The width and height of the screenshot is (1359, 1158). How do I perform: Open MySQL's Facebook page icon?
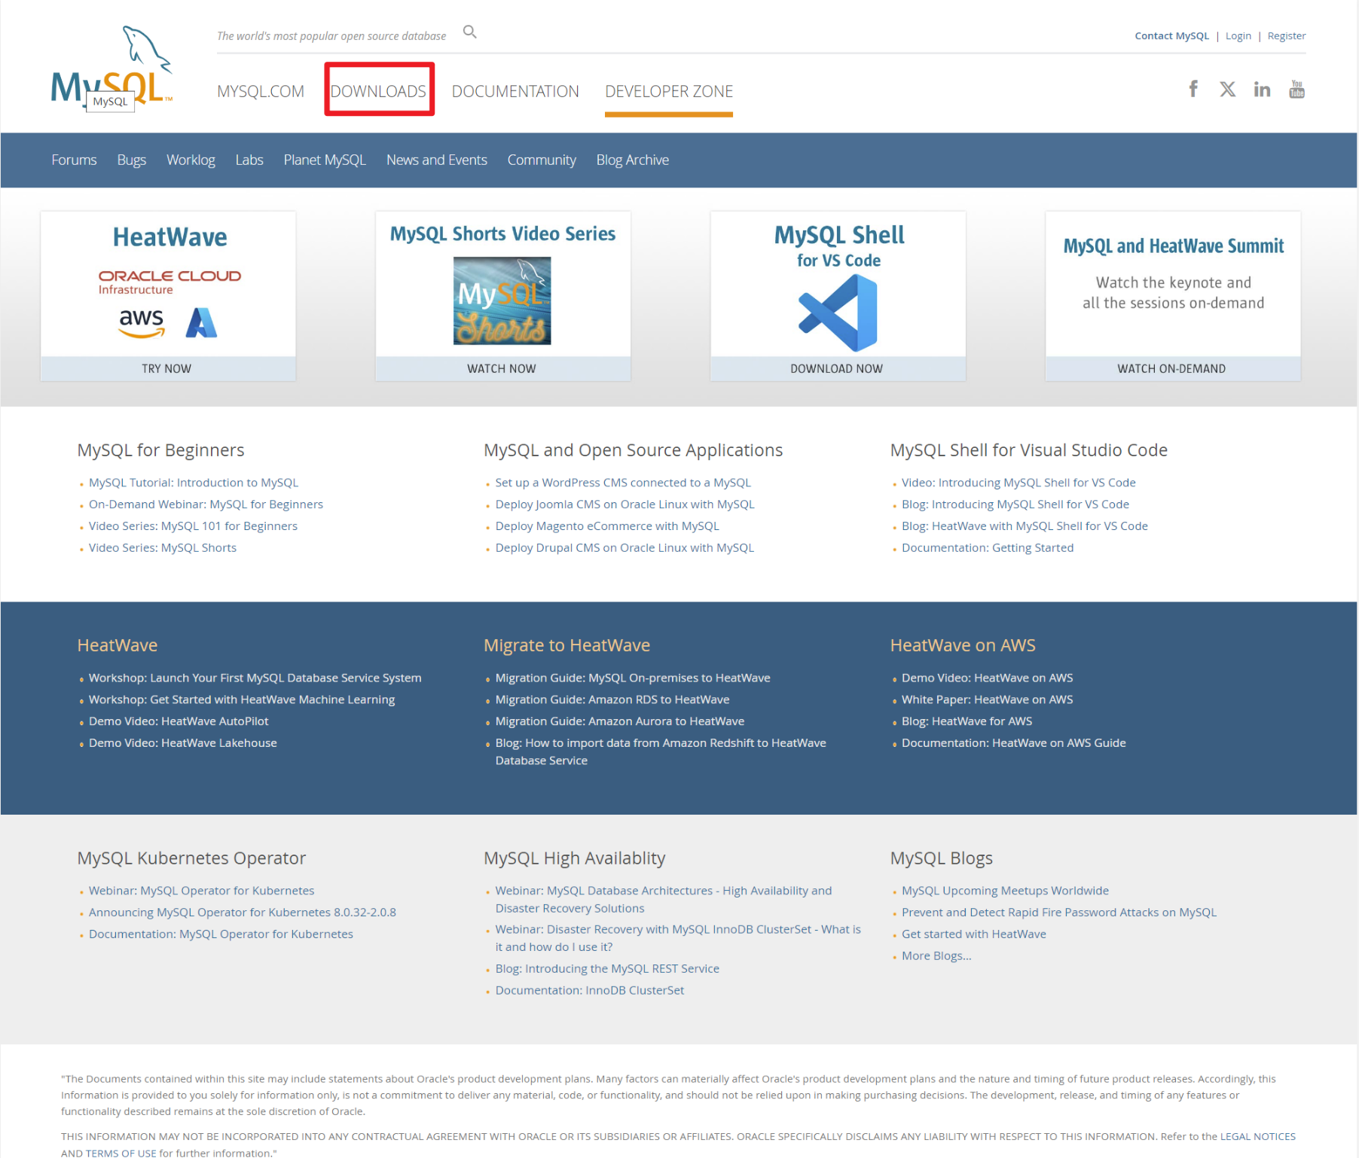(1193, 89)
